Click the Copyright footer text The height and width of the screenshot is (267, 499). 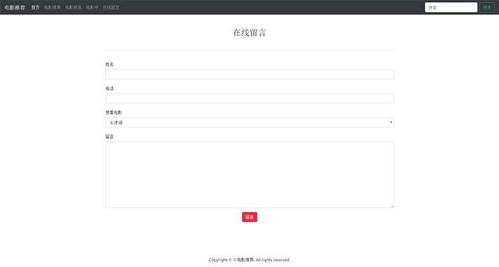pos(249,260)
